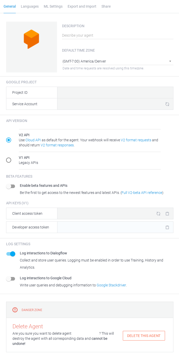Open the Share tab

click(106, 6)
